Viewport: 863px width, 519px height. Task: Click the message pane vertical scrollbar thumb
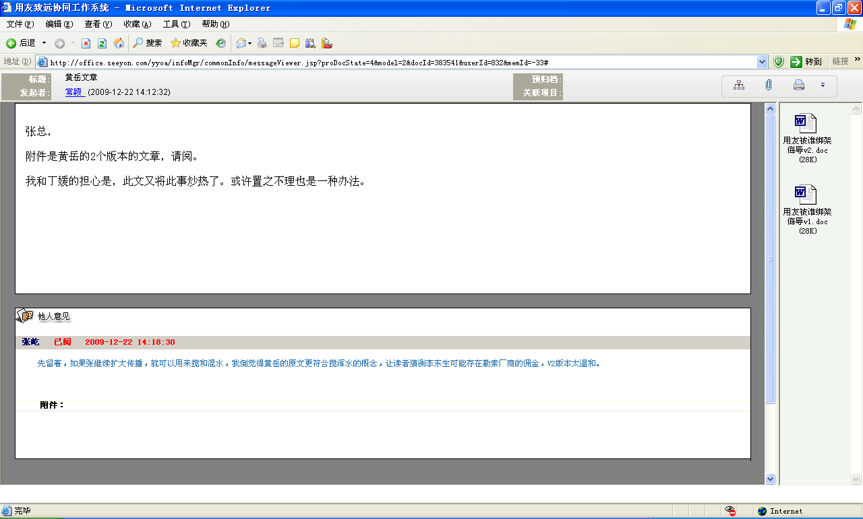[771, 258]
